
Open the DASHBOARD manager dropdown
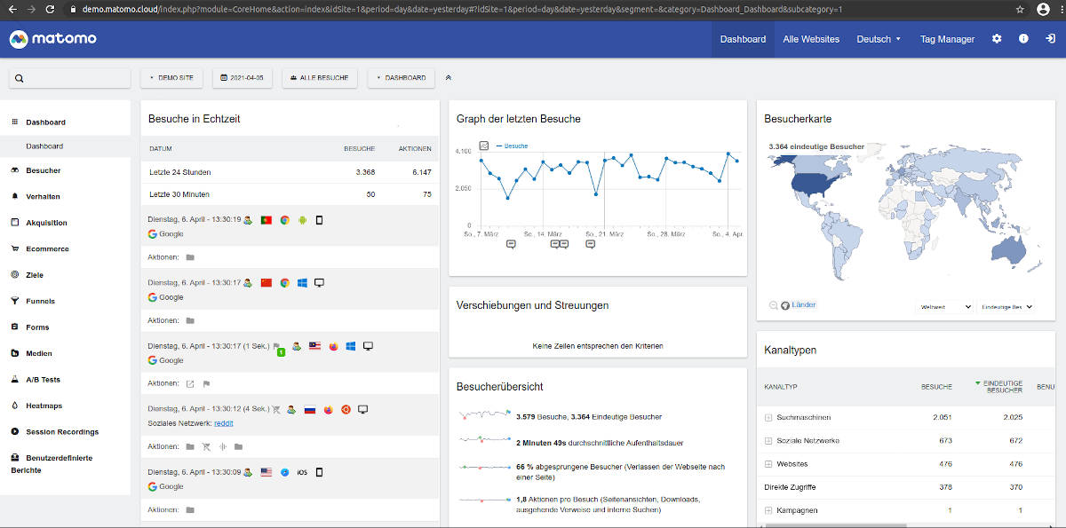tap(402, 78)
